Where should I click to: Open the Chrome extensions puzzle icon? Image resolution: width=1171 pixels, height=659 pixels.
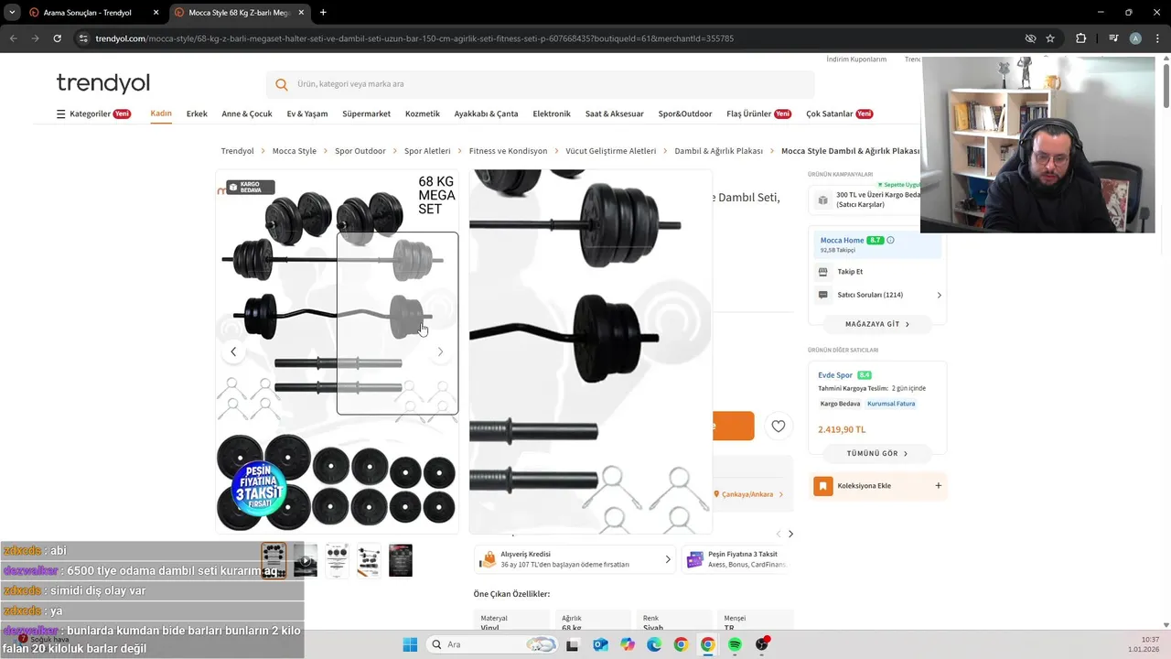(x=1080, y=38)
